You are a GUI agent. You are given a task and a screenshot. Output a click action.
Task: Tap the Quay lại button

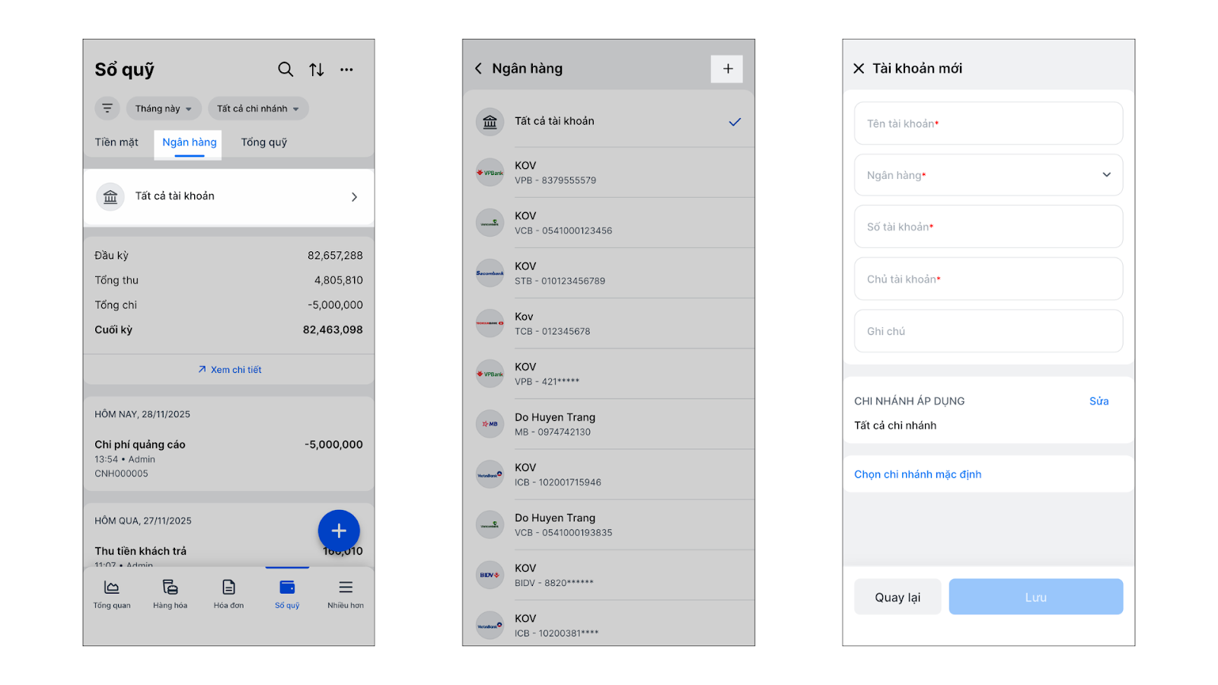[898, 597]
